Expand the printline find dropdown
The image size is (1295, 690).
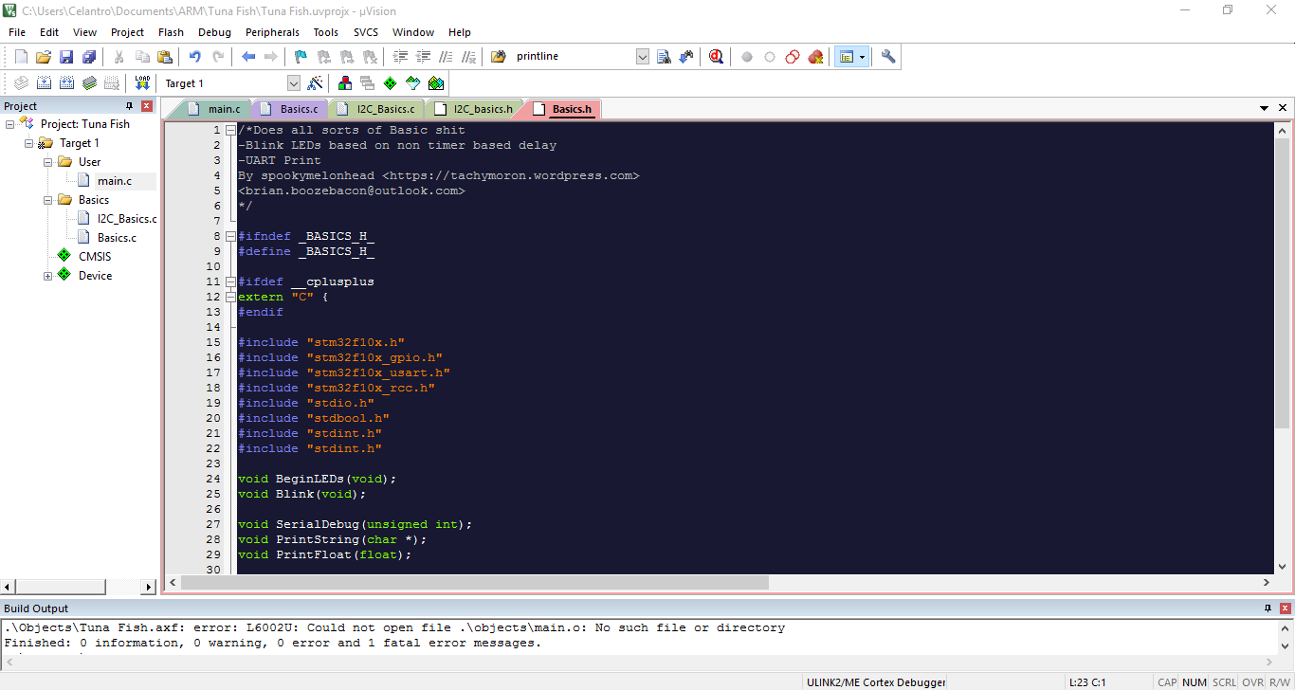click(642, 57)
